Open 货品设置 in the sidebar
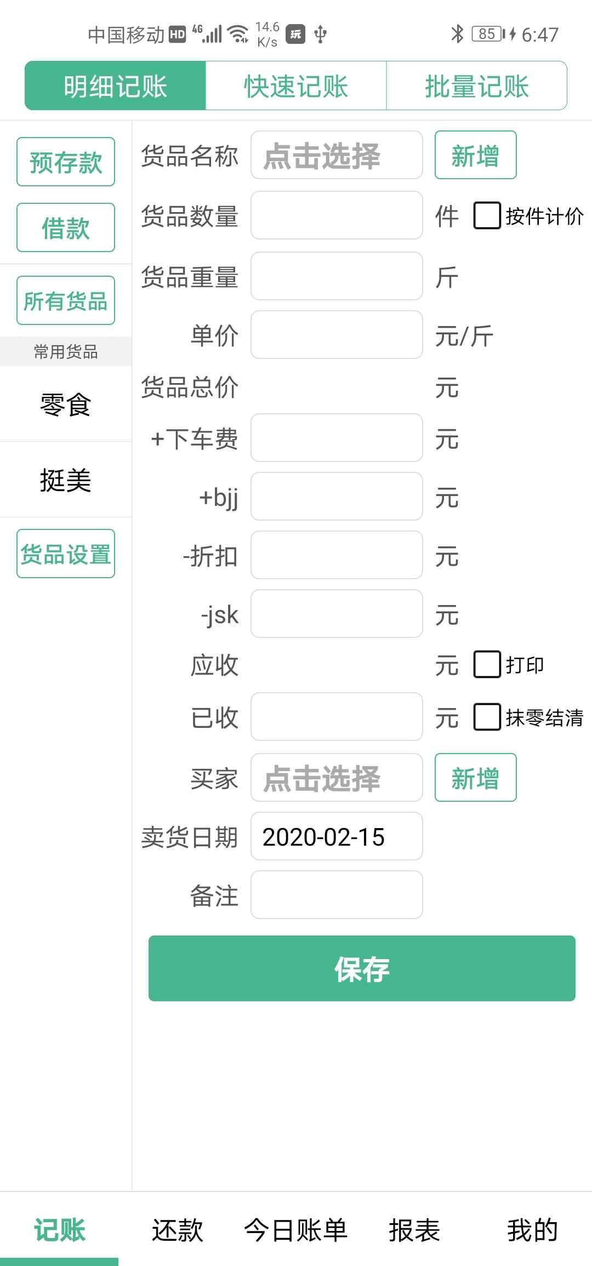 66,554
